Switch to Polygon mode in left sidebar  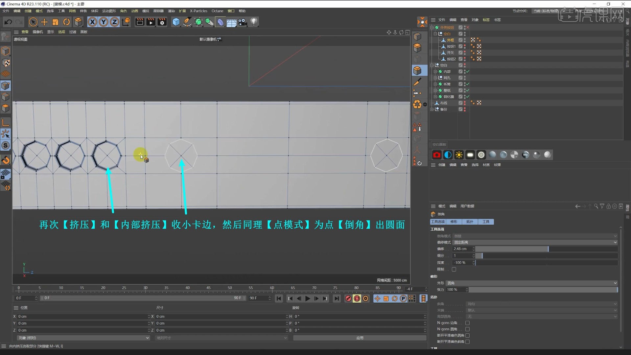pyautogui.click(x=6, y=108)
